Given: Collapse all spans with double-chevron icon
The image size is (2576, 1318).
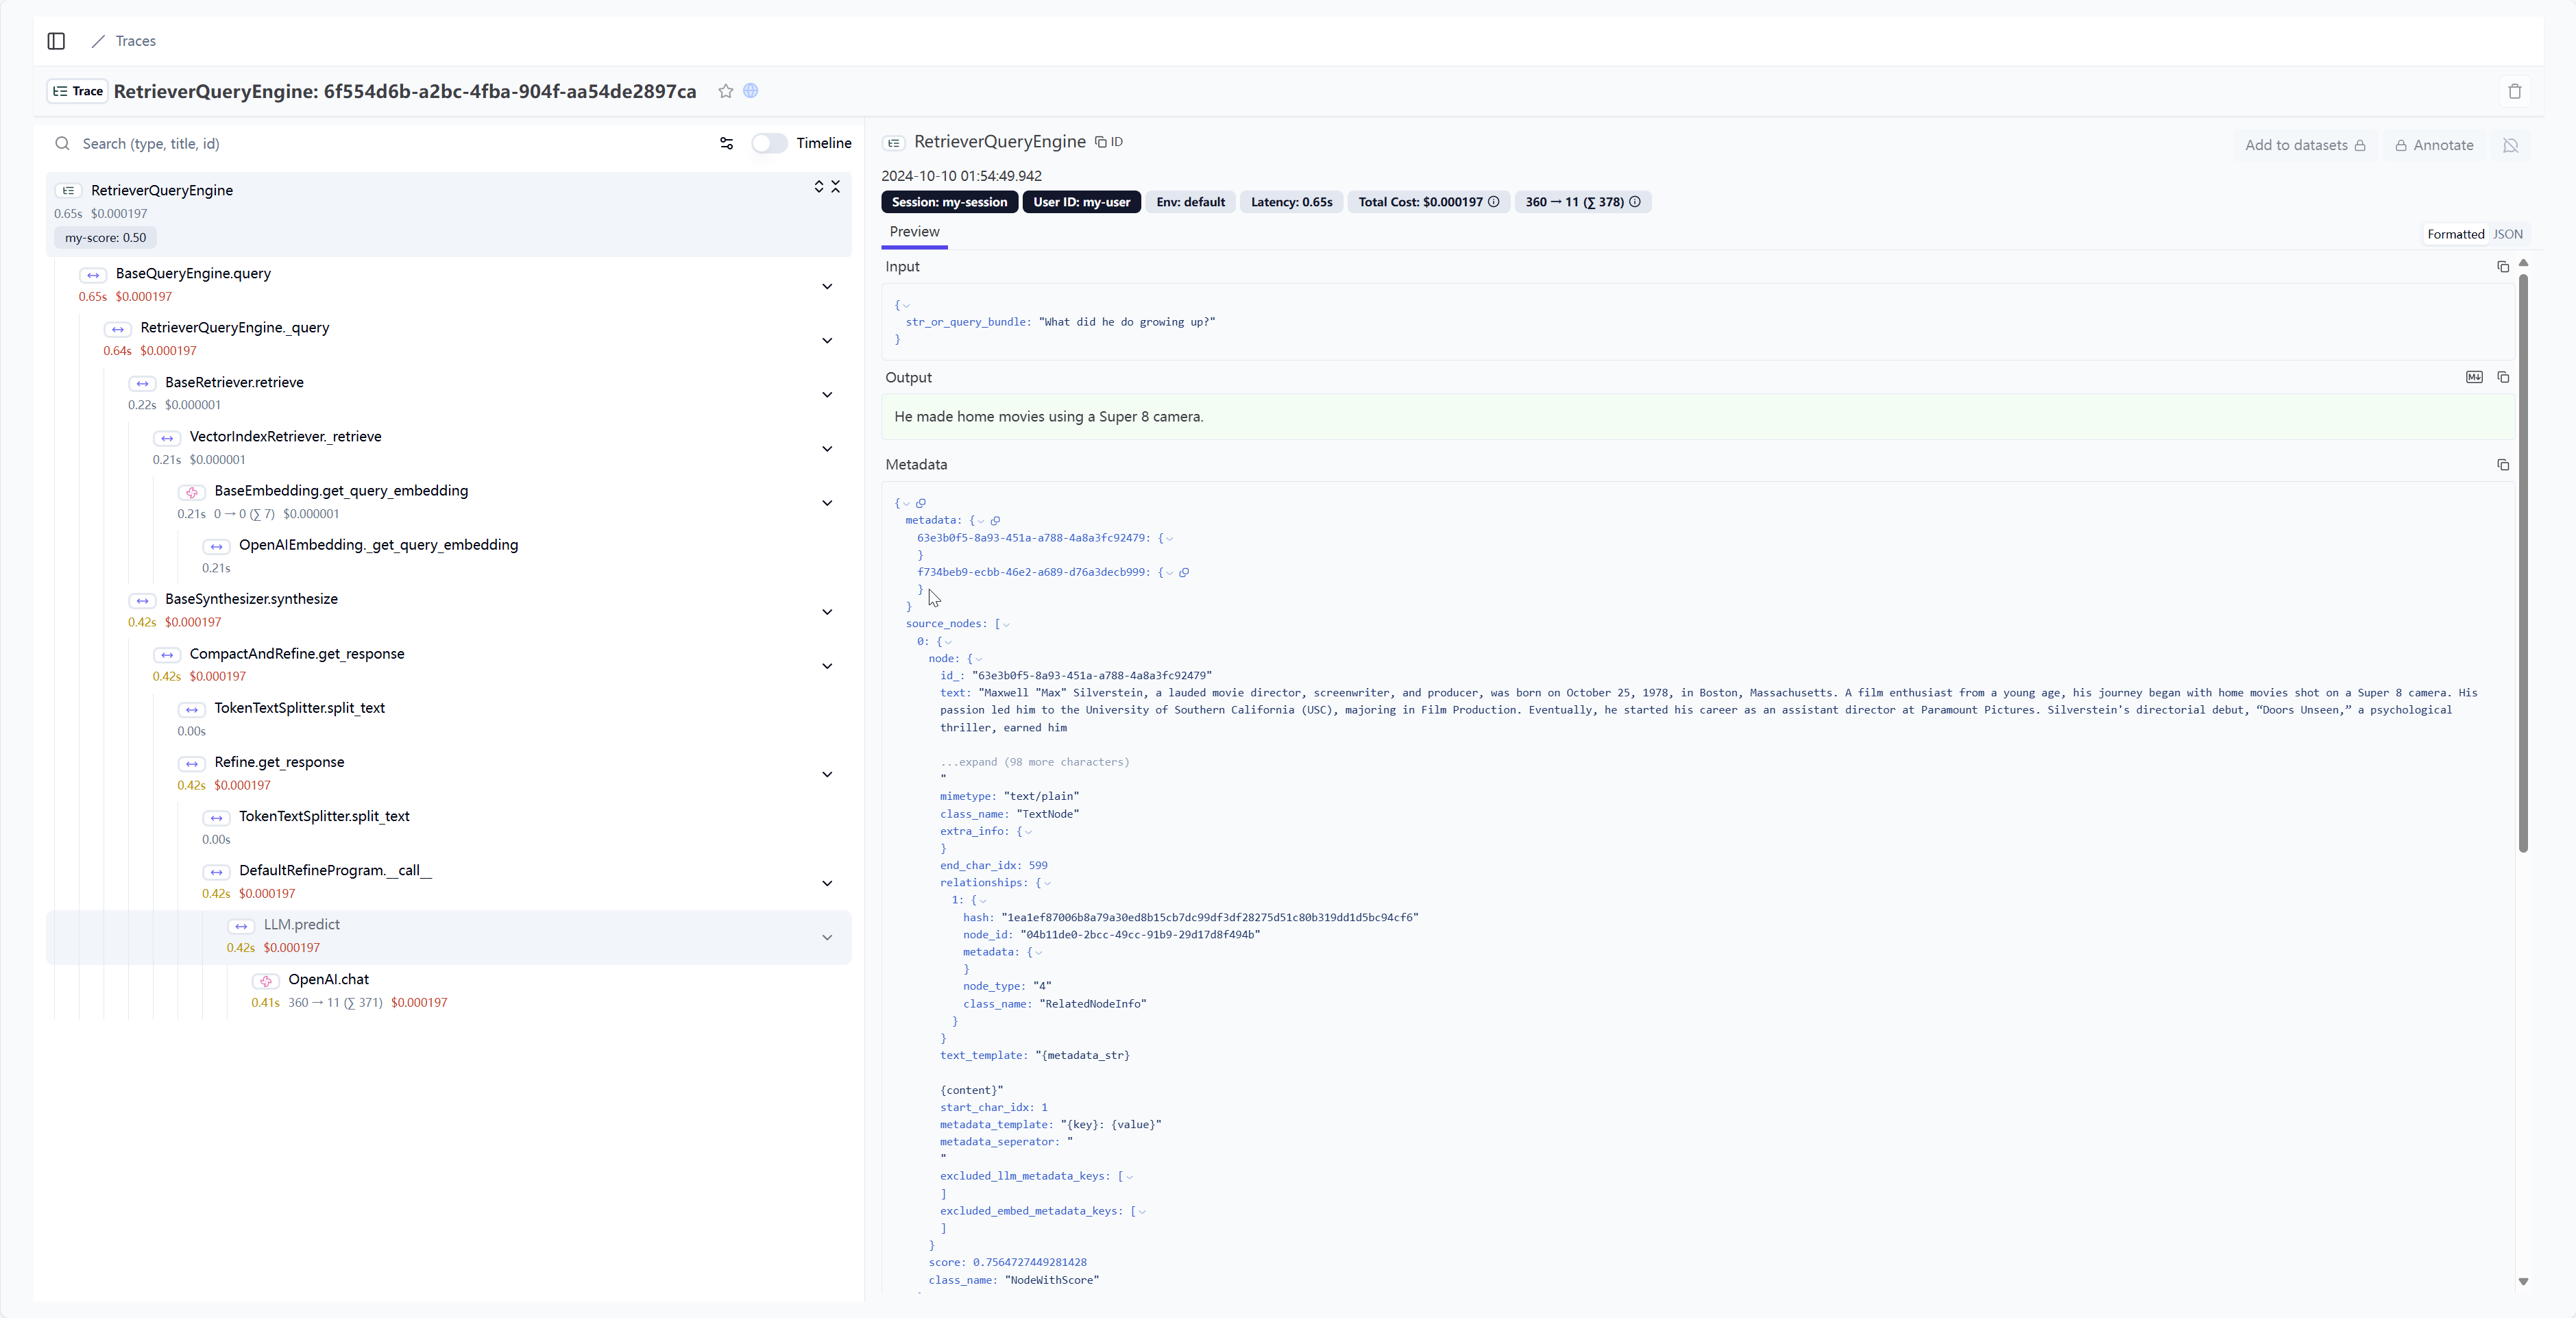Looking at the screenshot, I should pos(837,186).
